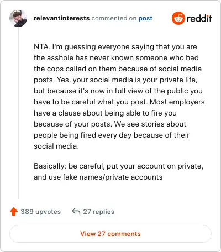Open the relevantinterests username link
Image resolution: width=221 pixels, height=252 pixels.
(62, 18)
